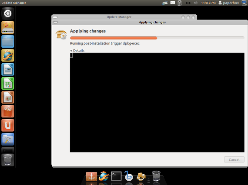This screenshot has width=248, height=185.
Task: Open the Trash in left launcher
Action: point(7,160)
